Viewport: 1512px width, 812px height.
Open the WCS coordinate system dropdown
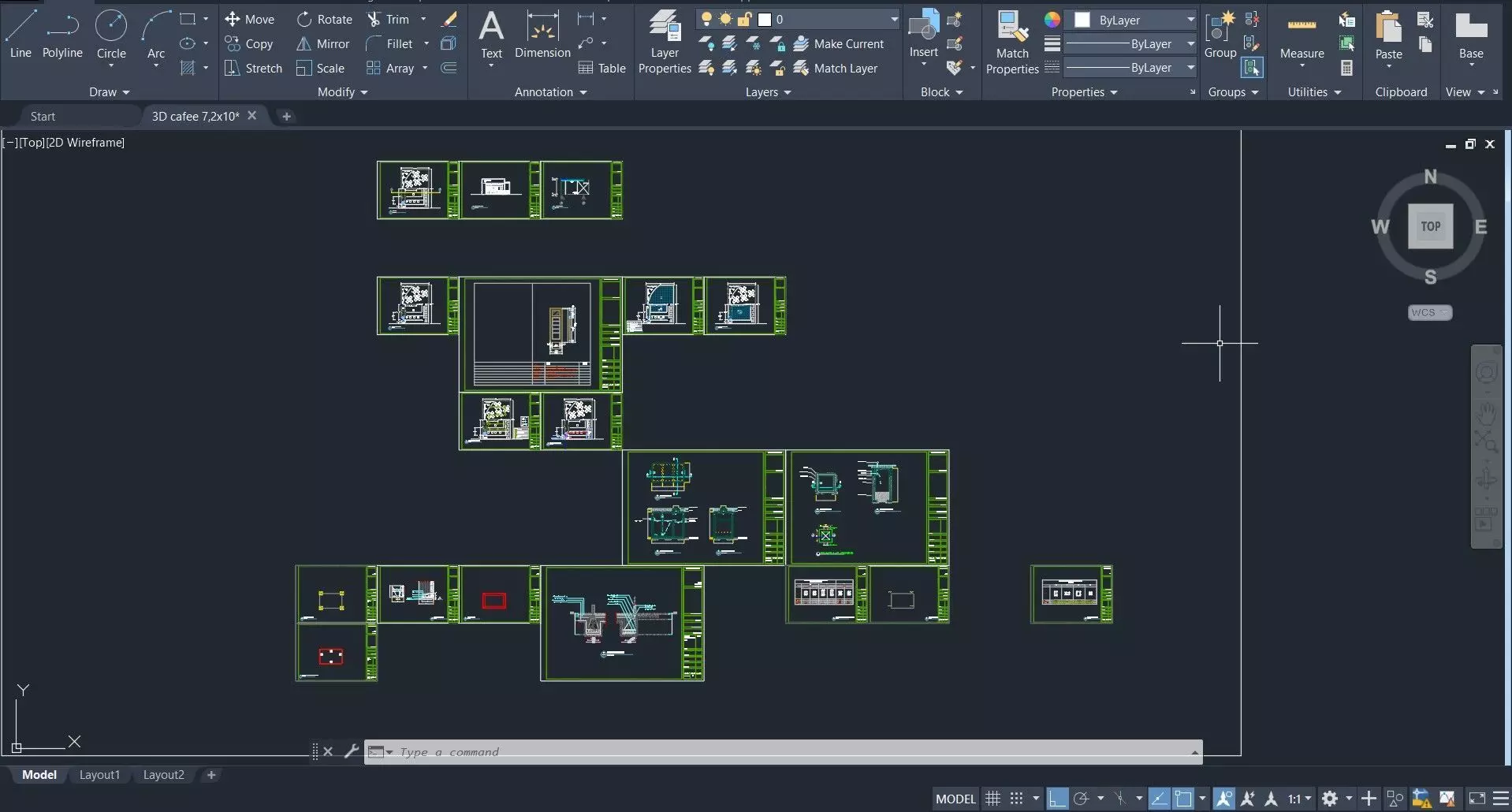(1430, 312)
